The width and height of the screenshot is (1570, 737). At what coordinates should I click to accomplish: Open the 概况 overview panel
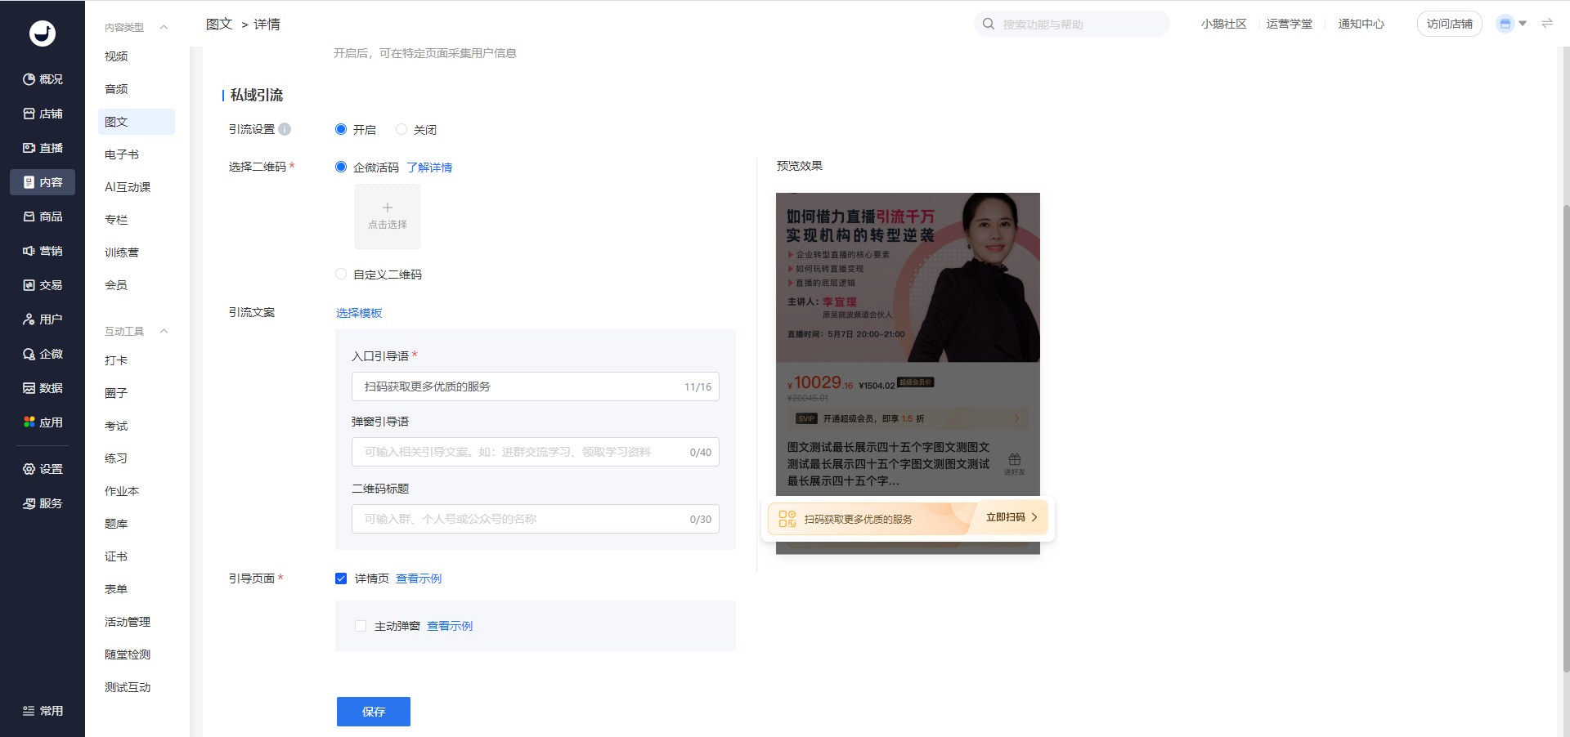pyautogui.click(x=43, y=79)
